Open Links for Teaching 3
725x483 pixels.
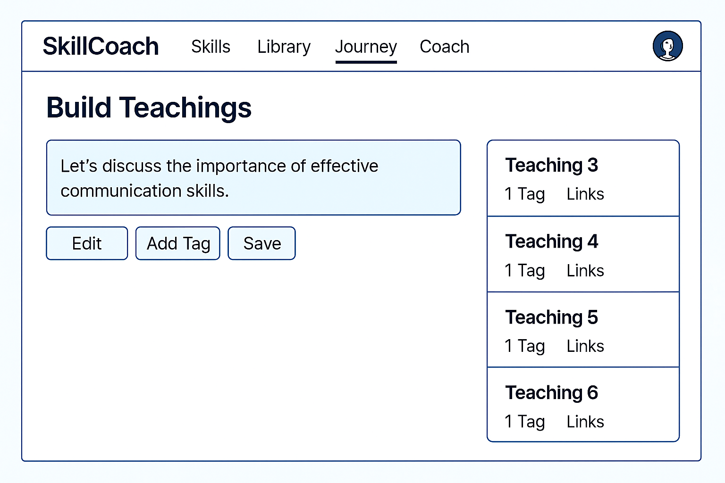[585, 194]
